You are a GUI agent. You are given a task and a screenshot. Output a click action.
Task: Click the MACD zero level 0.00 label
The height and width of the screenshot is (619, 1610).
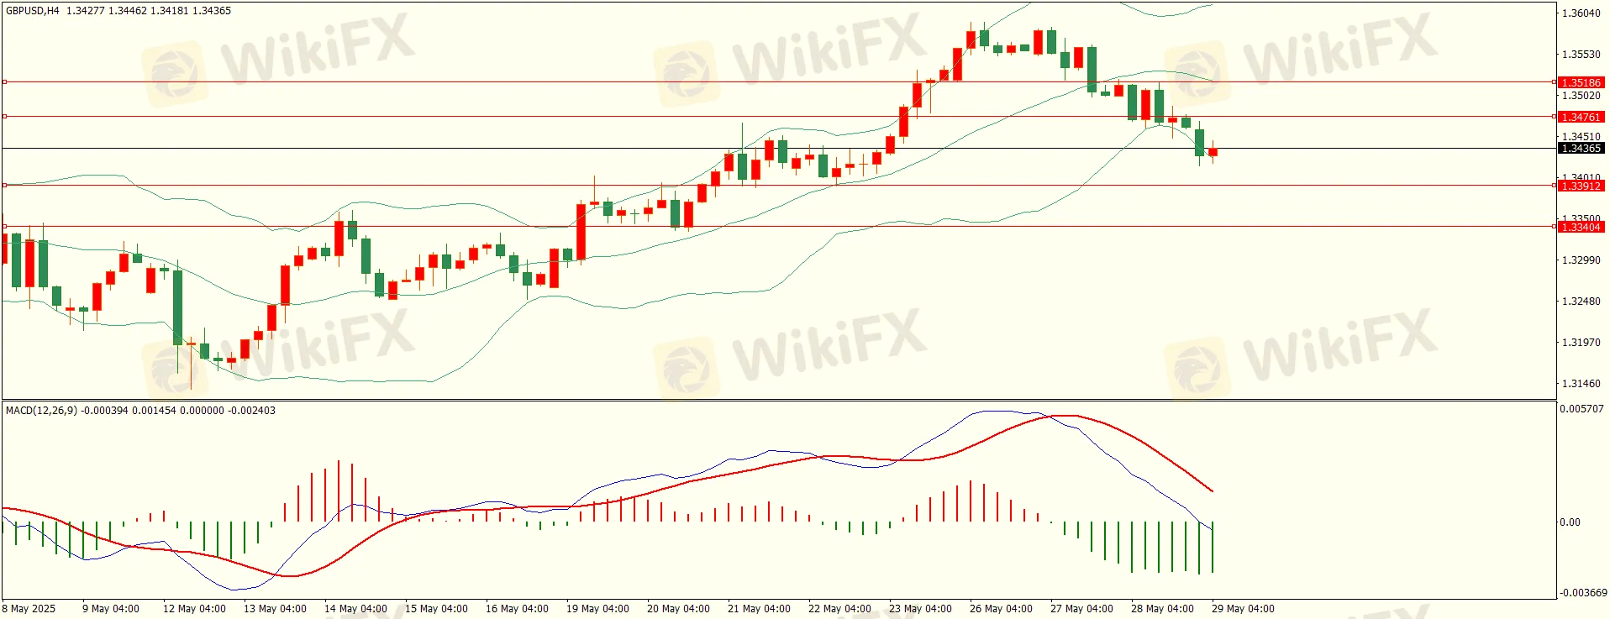1570,522
